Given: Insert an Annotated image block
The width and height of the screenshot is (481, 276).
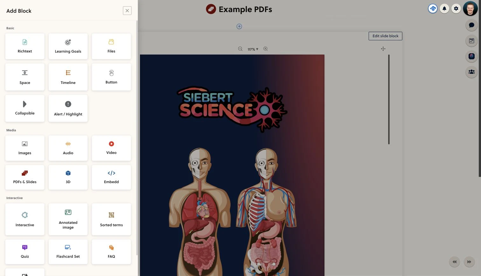Looking at the screenshot, I should (68, 219).
